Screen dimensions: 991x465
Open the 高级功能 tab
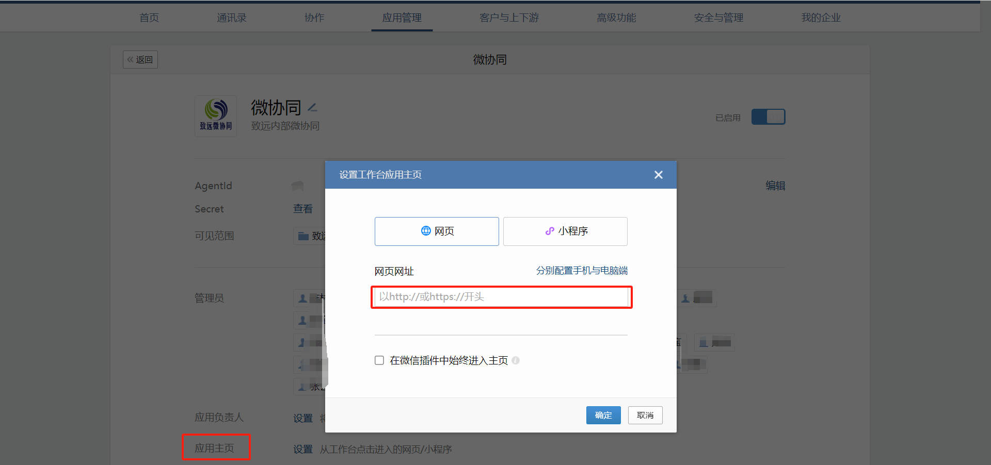coord(616,18)
